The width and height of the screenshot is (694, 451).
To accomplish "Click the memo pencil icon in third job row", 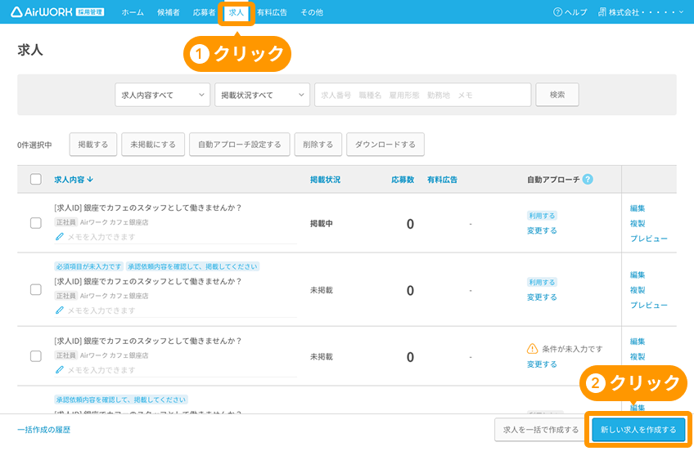I will click(x=59, y=370).
